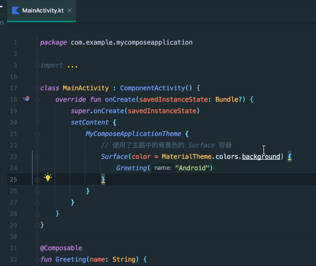Collapse the onCreate function at line 18

(x=37, y=100)
